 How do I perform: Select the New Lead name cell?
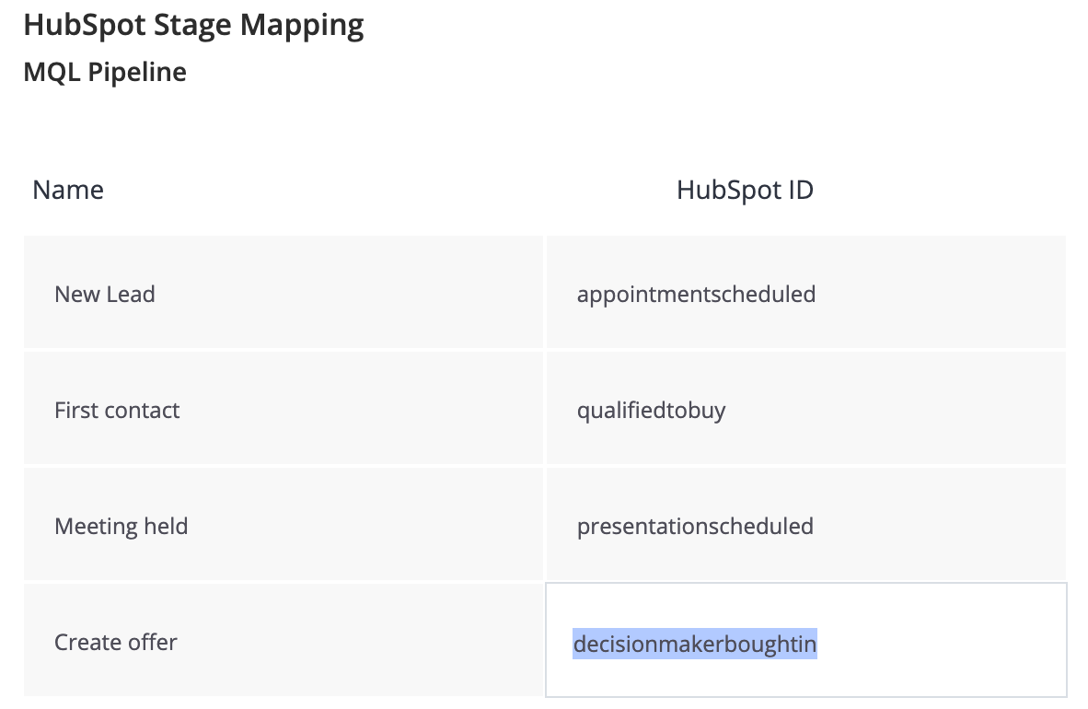pyautogui.click(x=284, y=292)
